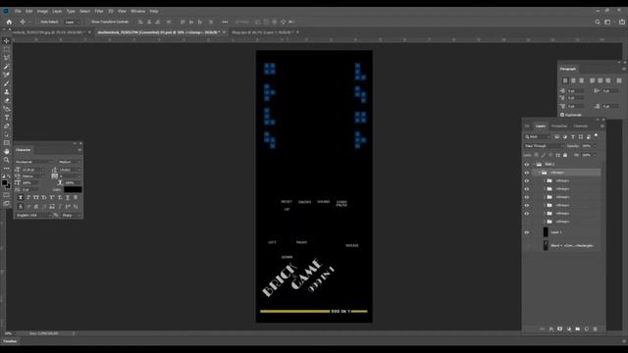Select the Pen tool
The width and height of the screenshot is (628, 353).
click(7, 126)
